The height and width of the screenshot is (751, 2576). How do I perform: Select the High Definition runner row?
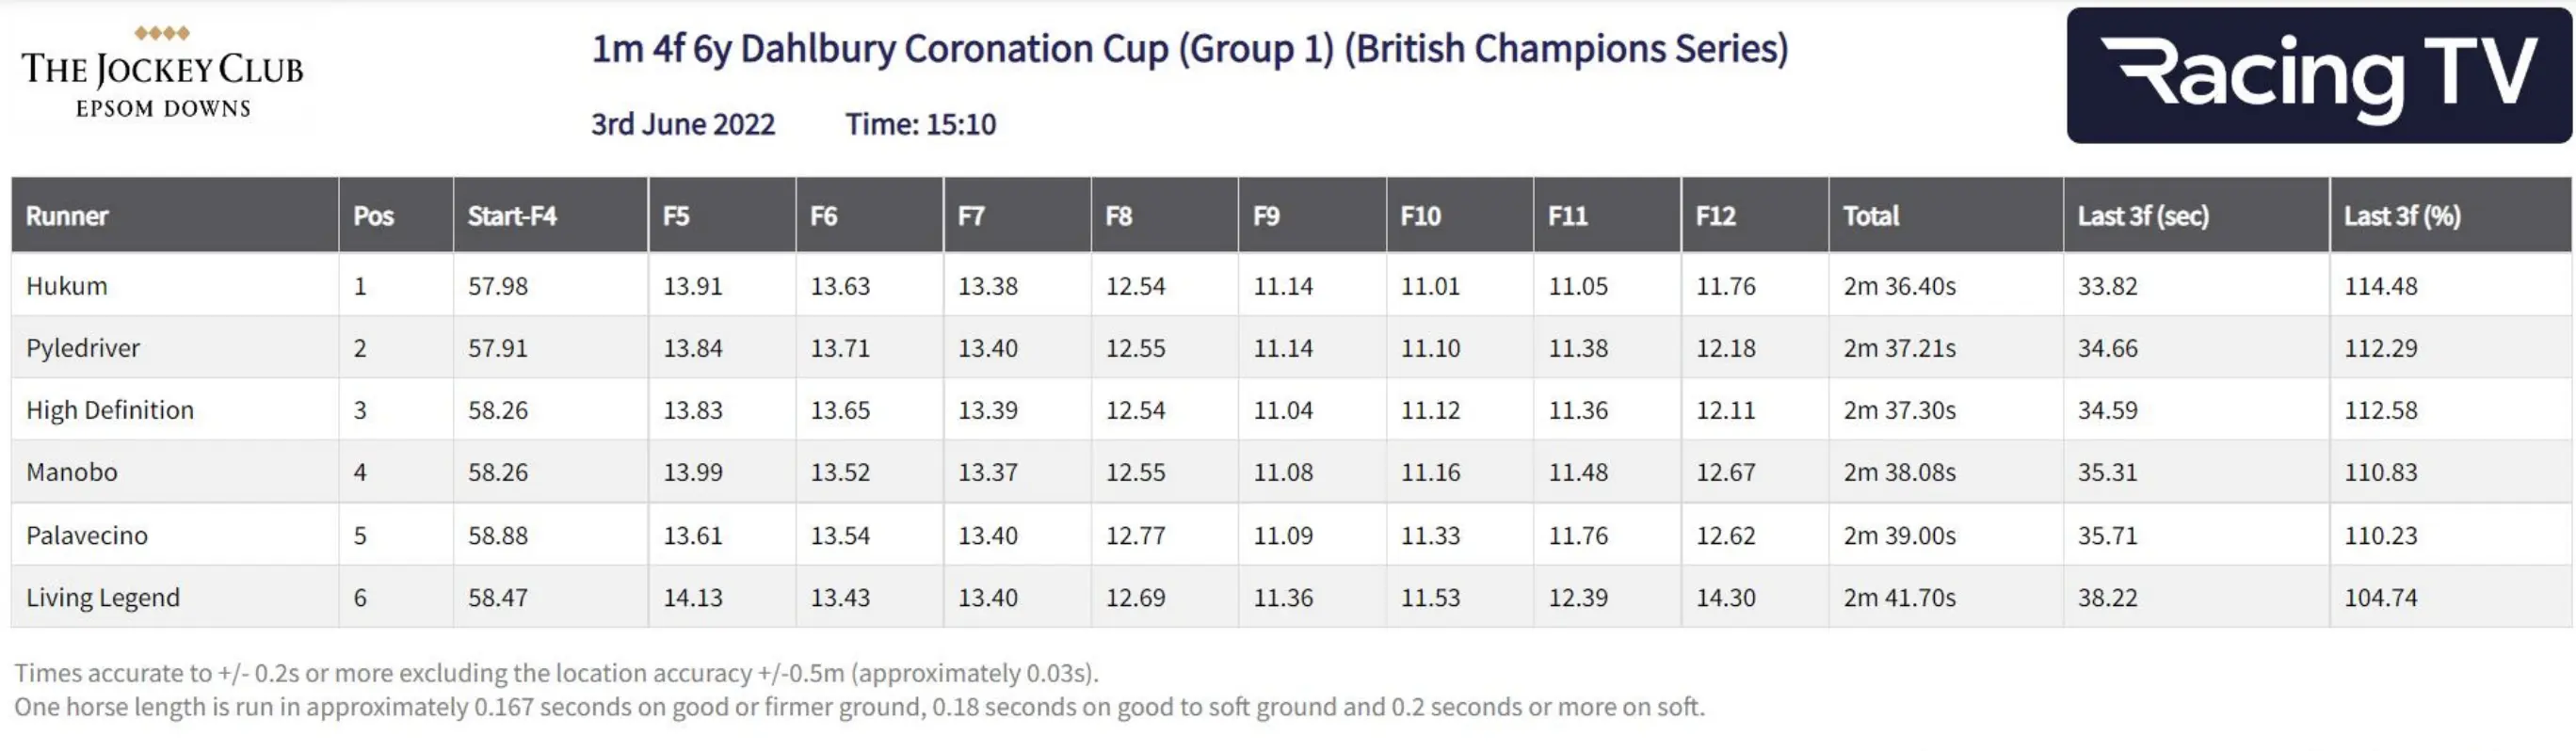[110, 410]
